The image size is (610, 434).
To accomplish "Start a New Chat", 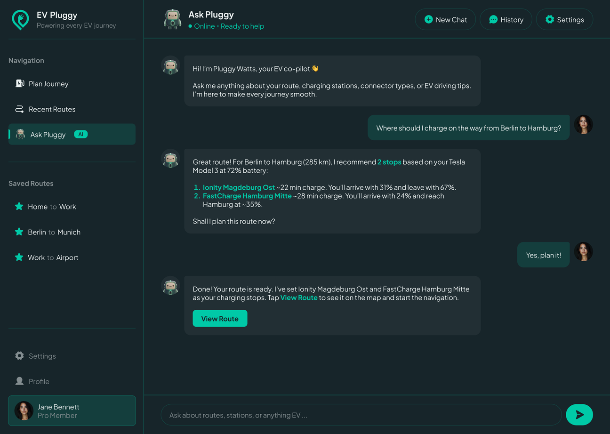I will (445, 20).
